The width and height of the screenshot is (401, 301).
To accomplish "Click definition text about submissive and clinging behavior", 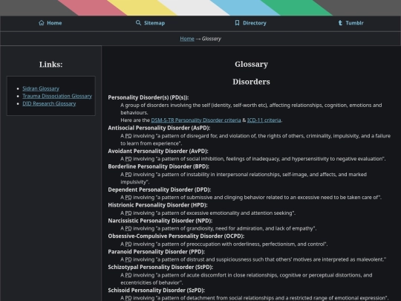I will [x=251, y=198].
